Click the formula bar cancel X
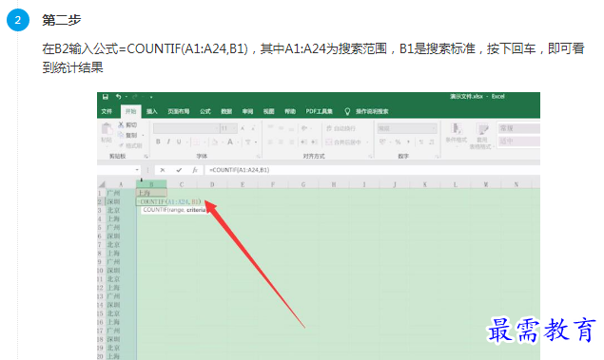The image size is (604, 360). click(x=163, y=170)
